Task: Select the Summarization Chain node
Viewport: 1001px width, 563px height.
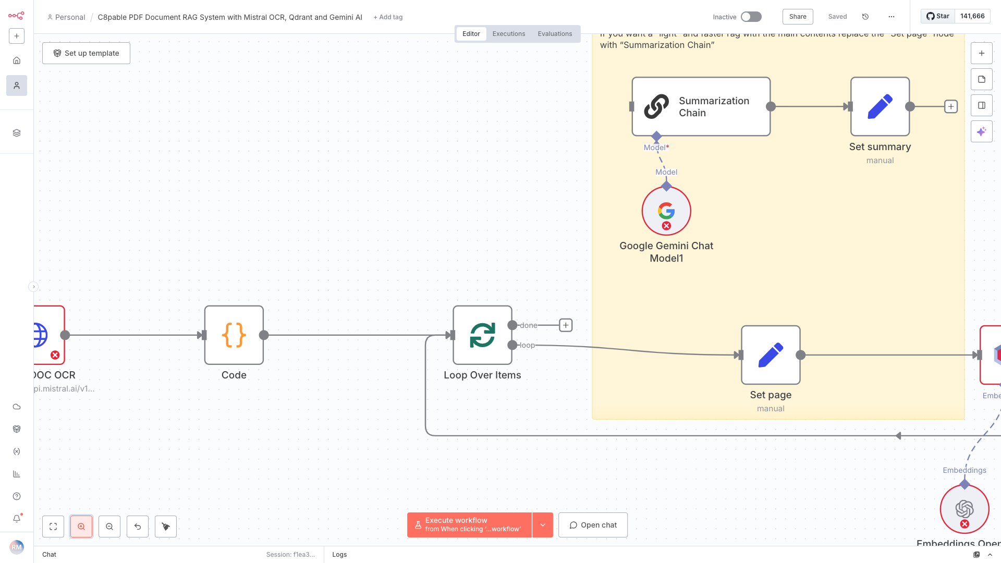Action: click(701, 107)
